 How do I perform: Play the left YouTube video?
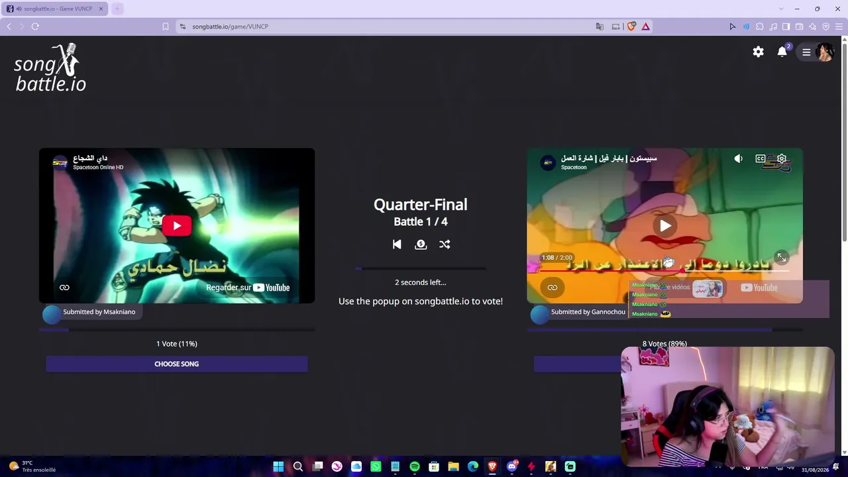[x=177, y=226]
